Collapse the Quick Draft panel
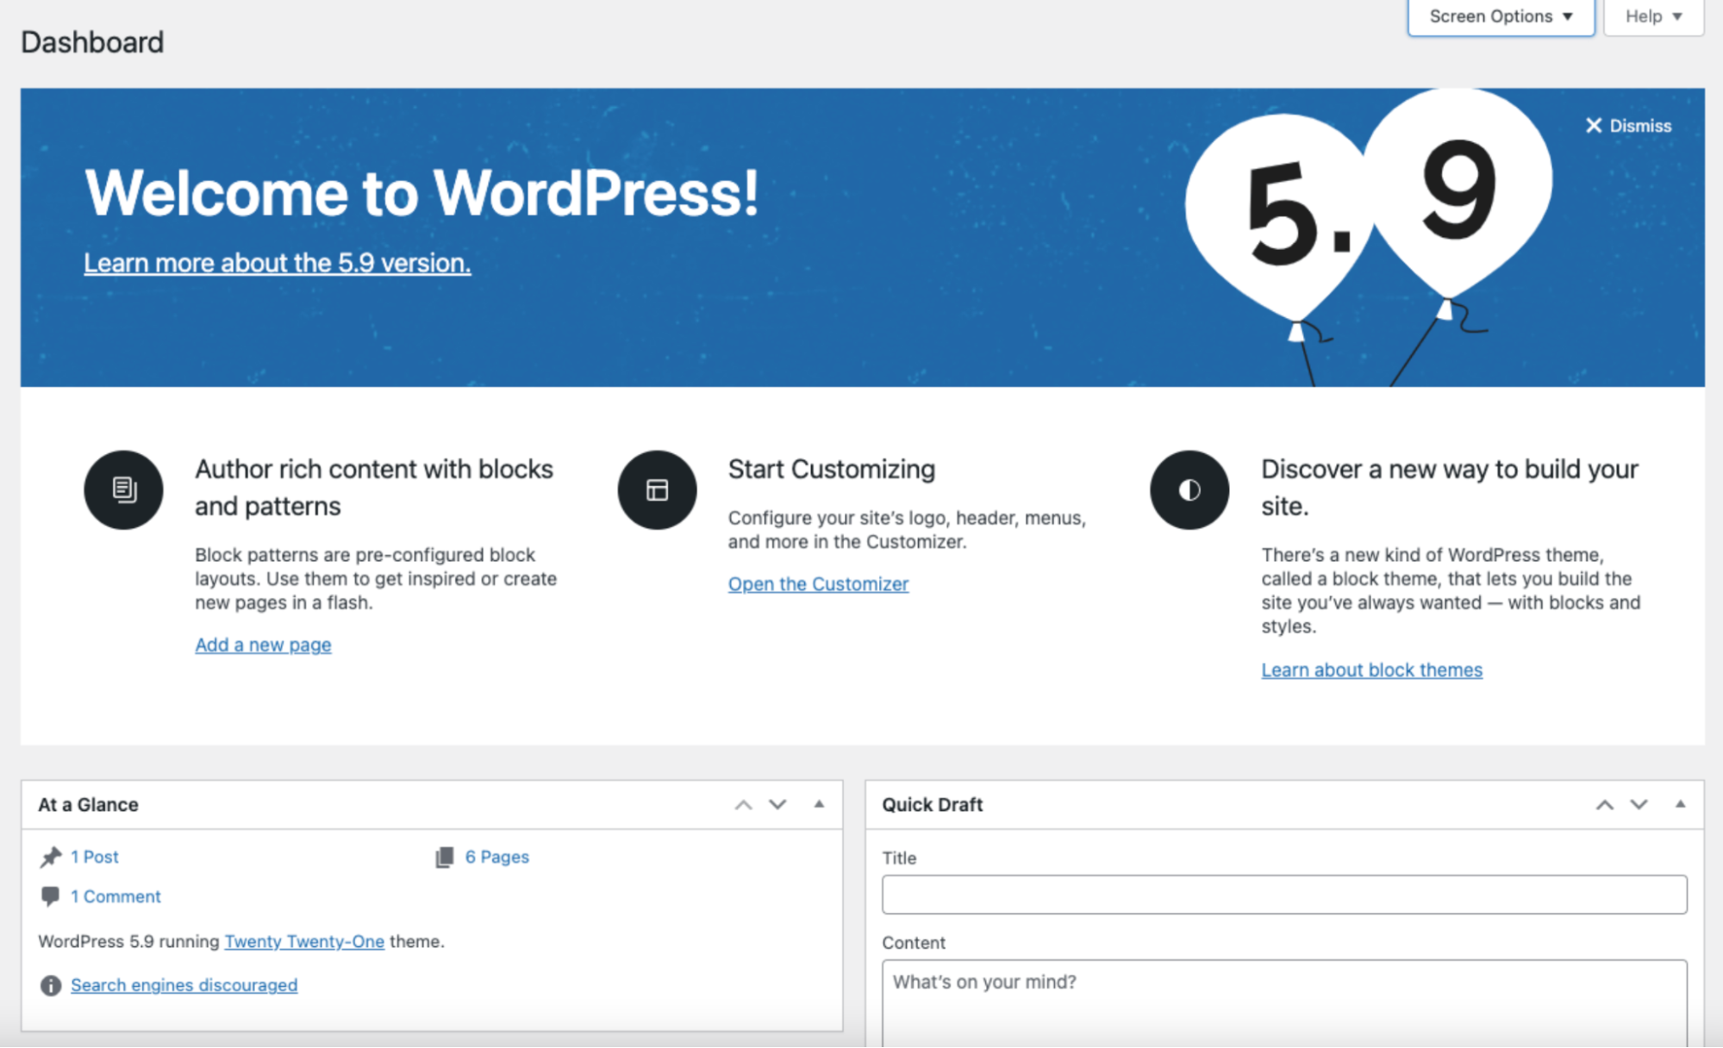 coord(1680,804)
